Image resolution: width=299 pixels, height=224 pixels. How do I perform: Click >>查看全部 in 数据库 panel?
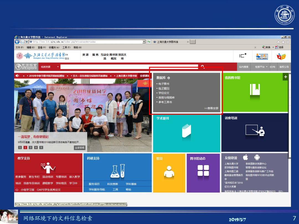point(211,108)
